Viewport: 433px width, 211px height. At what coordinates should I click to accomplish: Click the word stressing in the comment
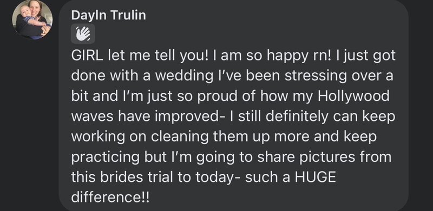(x=316, y=76)
